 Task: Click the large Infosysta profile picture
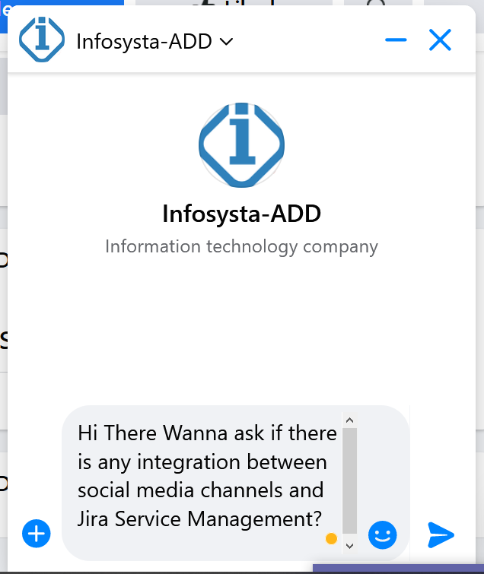click(241, 144)
